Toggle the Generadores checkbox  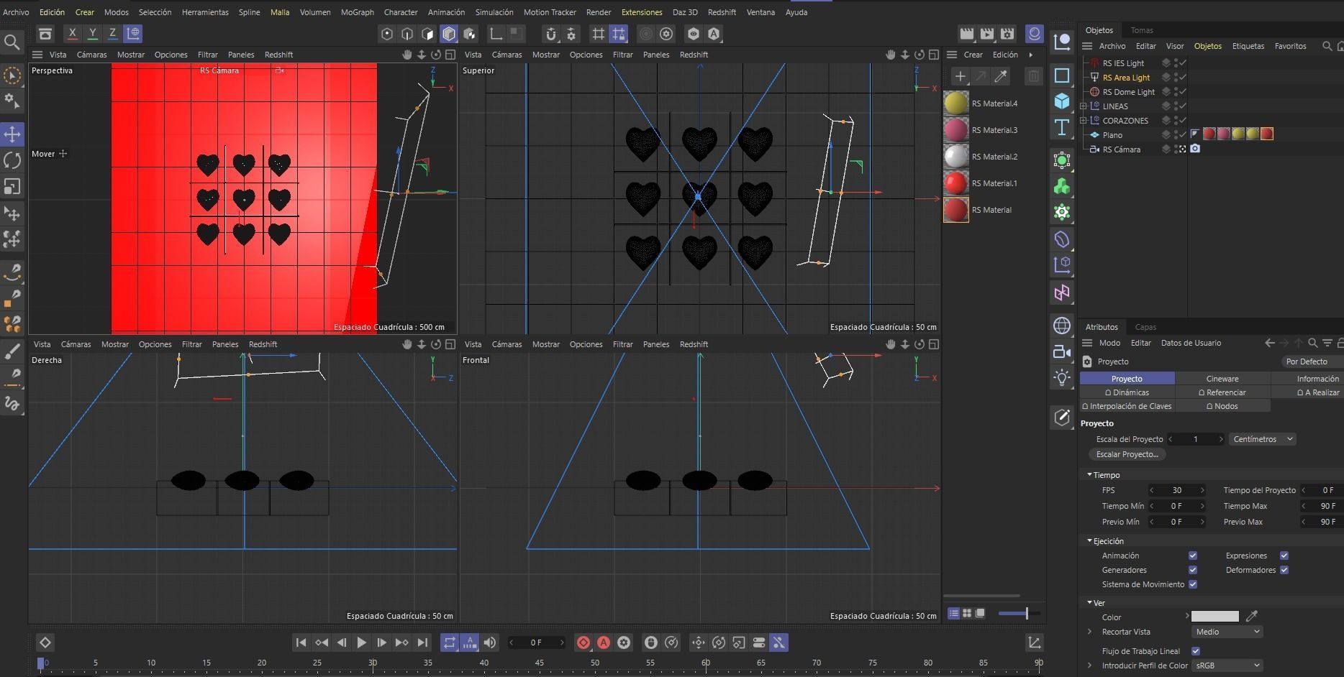point(1193,570)
